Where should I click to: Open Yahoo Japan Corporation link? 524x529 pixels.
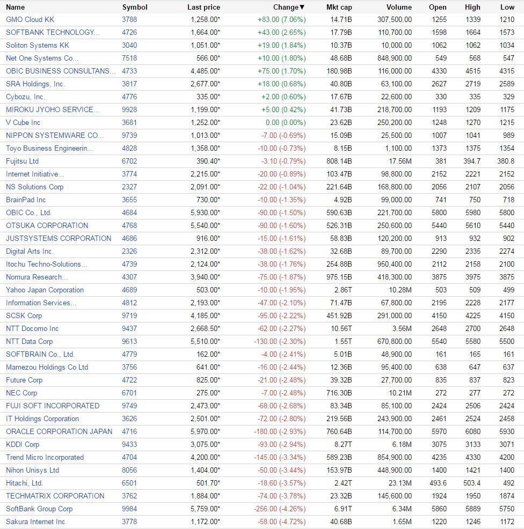click(45, 290)
